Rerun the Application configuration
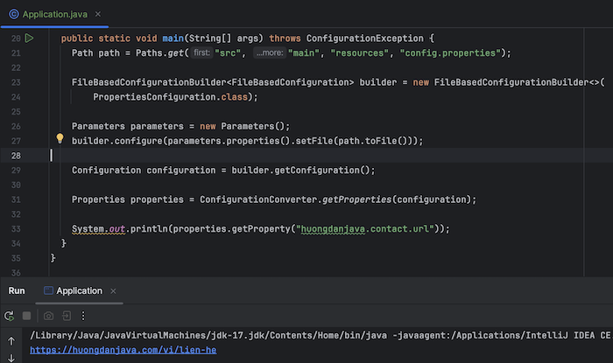 click(x=9, y=316)
